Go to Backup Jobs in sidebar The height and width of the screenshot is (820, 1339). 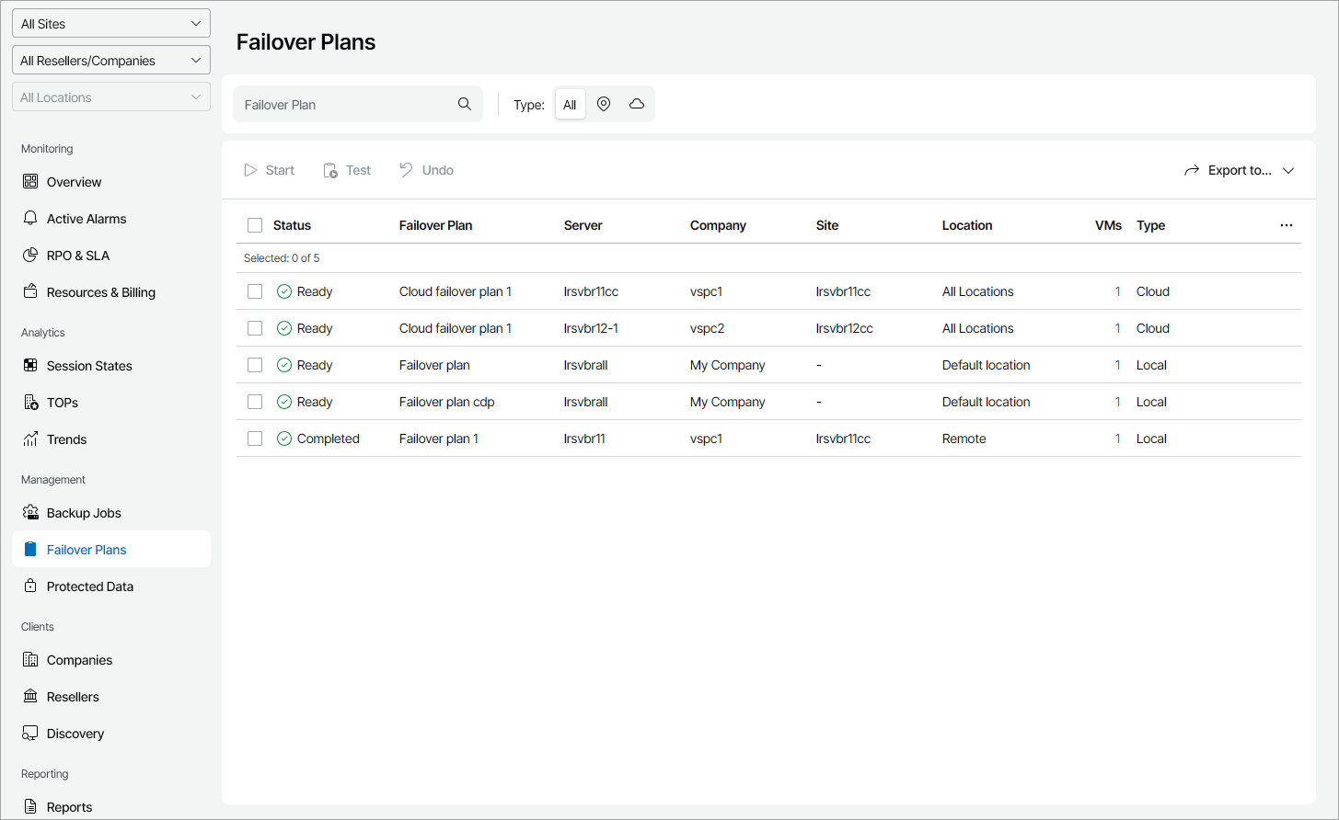(84, 513)
